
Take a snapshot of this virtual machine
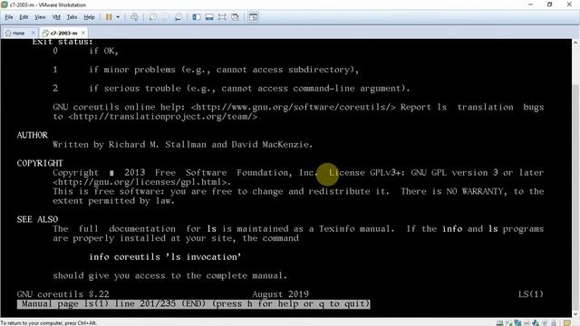(153, 17)
